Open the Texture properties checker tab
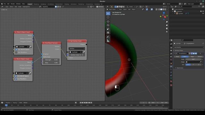The height and width of the screenshot is (115, 205). coord(171,85)
